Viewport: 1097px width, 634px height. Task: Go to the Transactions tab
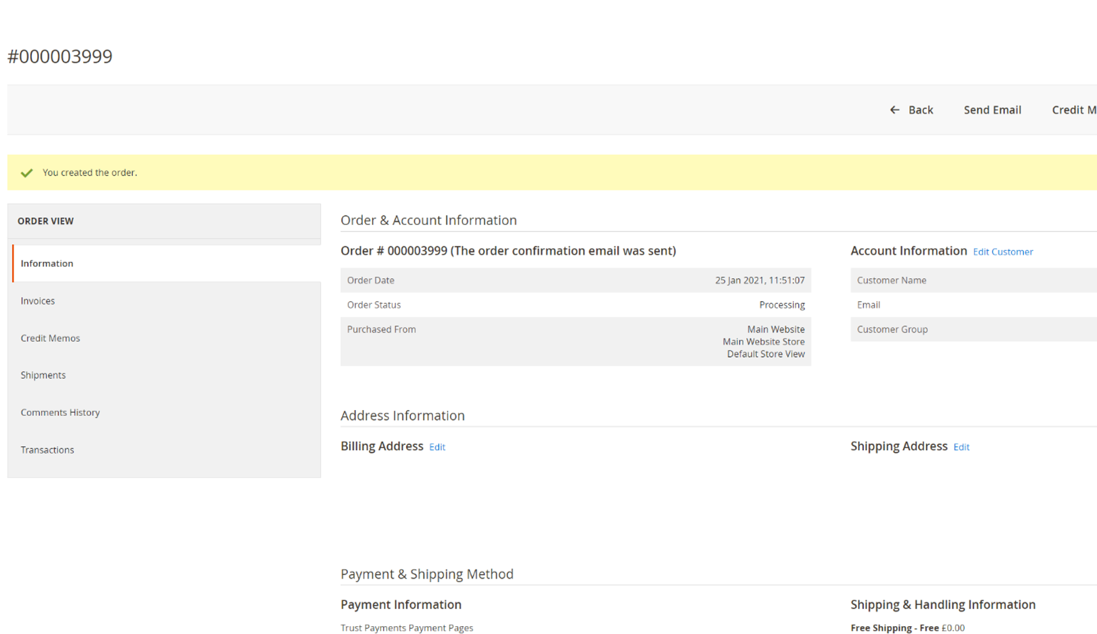tap(47, 449)
